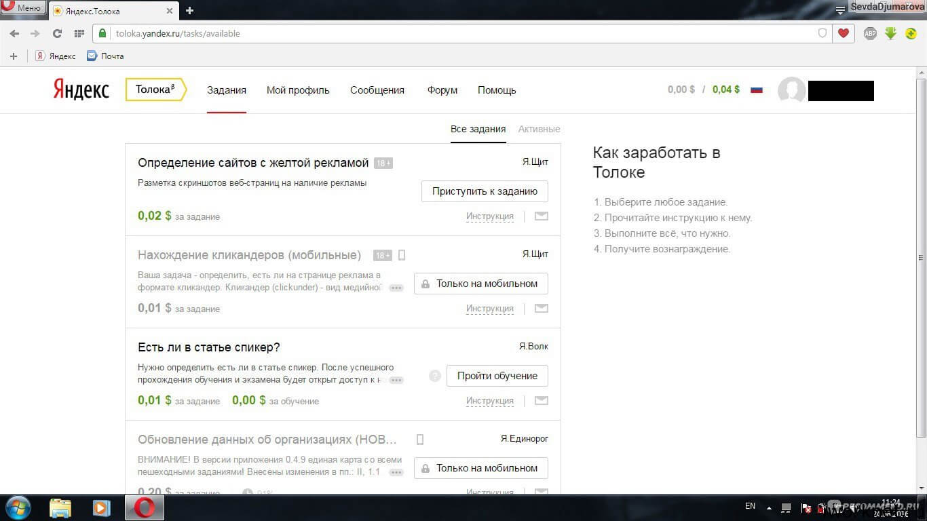The width and height of the screenshot is (927, 521).
Task: Click mobile phone icon beside Нахождение кликандеров
Action: tap(402, 255)
